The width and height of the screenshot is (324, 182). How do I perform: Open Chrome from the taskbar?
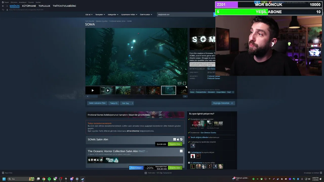pyautogui.click(x=44, y=179)
